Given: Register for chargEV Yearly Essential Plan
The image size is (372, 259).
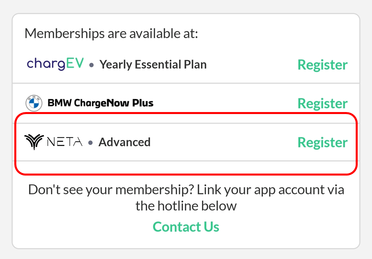Looking at the screenshot, I should click(322, 65).
